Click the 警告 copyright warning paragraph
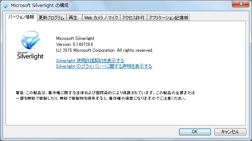Viewport: 252px width, 141px height. click(x=105, y=95)
